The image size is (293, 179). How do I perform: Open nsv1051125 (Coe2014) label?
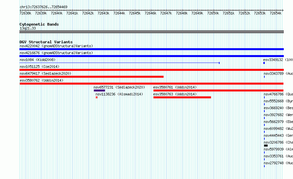[x=40, y=67]
